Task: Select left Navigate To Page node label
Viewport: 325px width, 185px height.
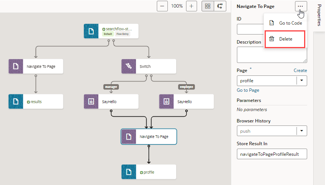Action: [41, 66]
